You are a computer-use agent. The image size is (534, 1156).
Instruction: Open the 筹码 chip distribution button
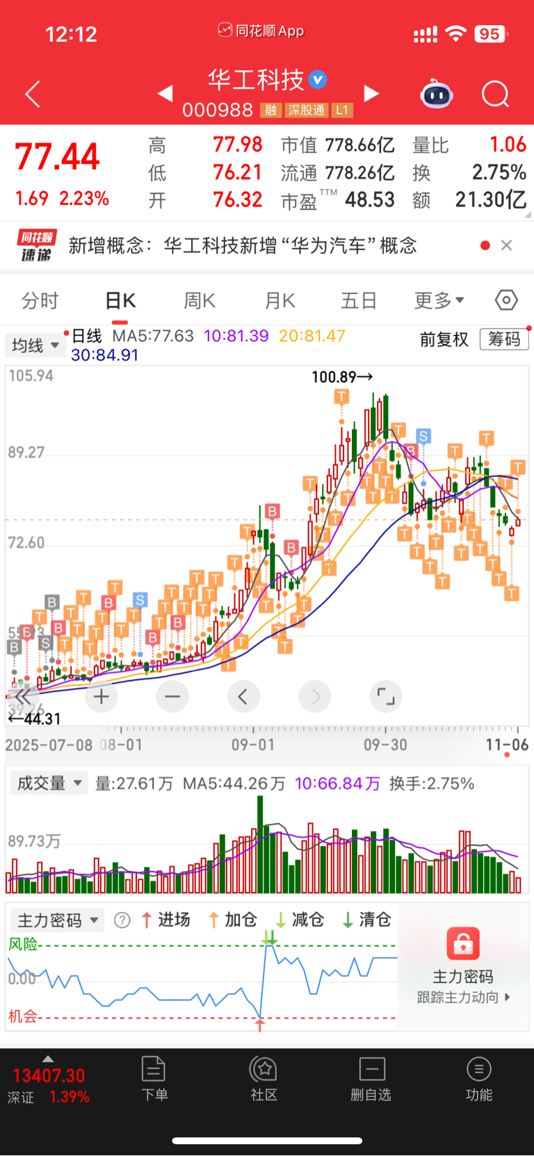click(x=504, y=339)
